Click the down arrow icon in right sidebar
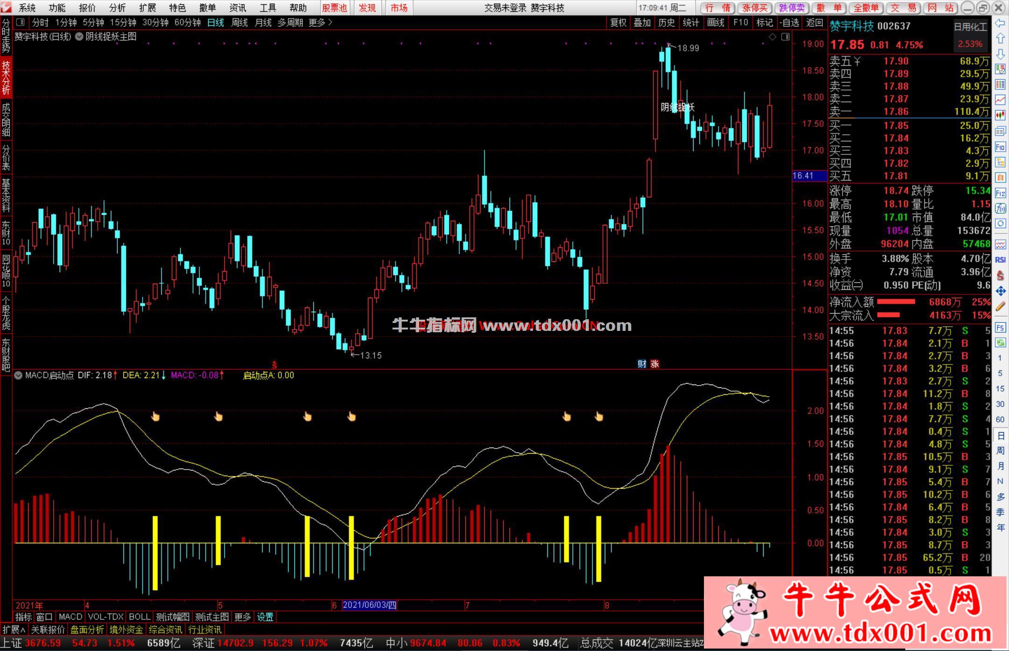This screenshot has width=1009, height=651. coord(1000,54)
